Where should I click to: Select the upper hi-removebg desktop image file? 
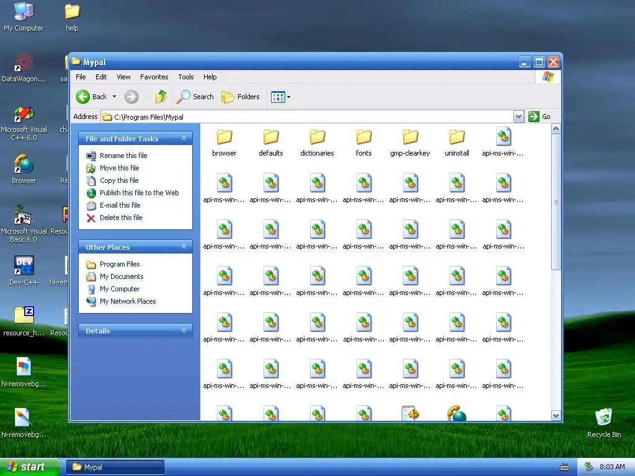click(x=24, y=372)
